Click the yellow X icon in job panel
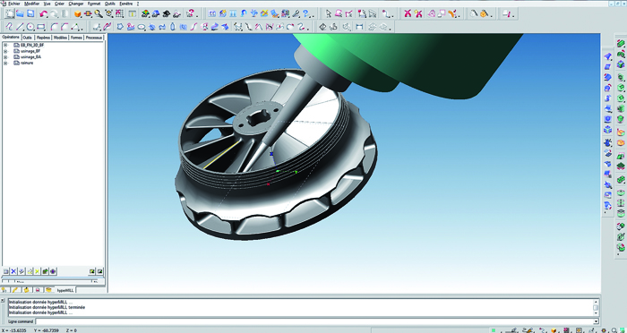The image size is (627, 333). (38, 271)
